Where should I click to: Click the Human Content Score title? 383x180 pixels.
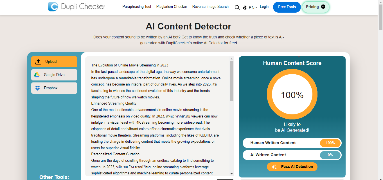[292, 63]
